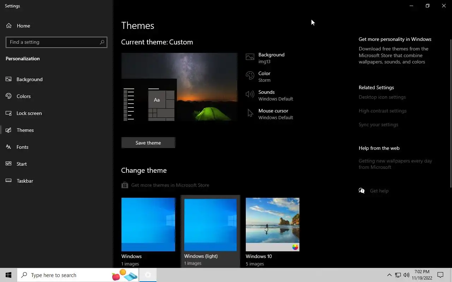Screen dimensions: 452x282
Task: Go to Settings Home
Action: pos(56,26)
